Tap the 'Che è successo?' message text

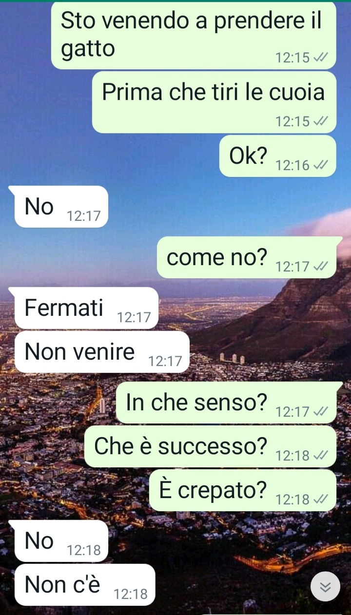coord(180,445)
